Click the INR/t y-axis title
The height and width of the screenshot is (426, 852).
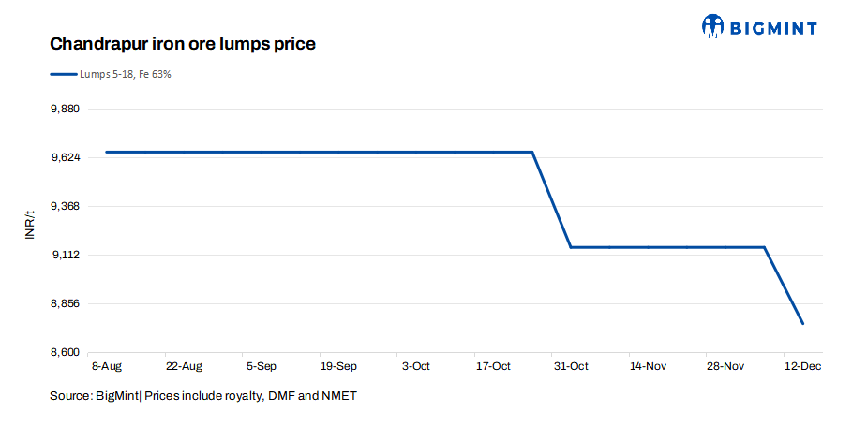point(30,227)
